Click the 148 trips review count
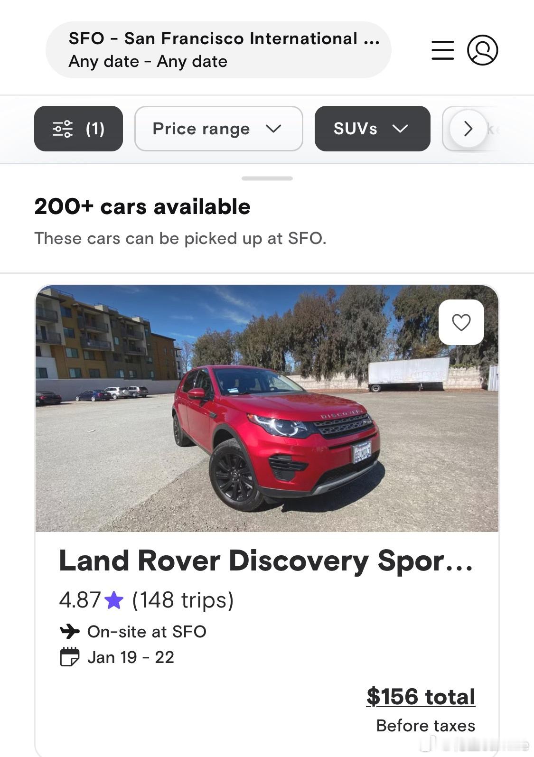Image resolution: width=534 pixels, height=757 pixels. click(183, 600)
